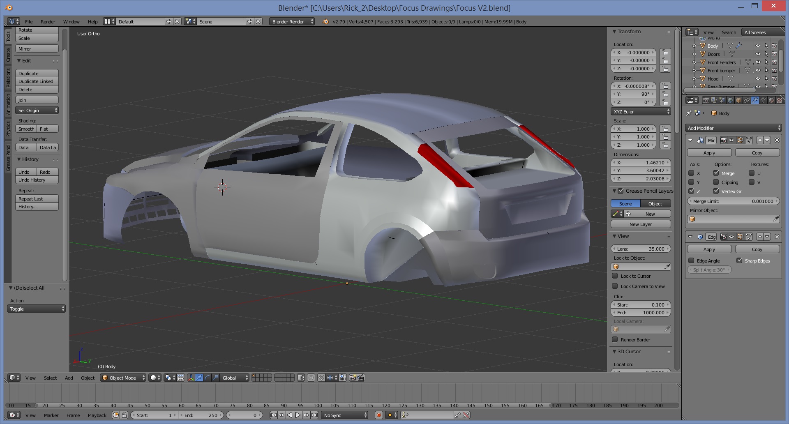
Task: Open the No Sync dropdown
Action: tap(345, 415)
